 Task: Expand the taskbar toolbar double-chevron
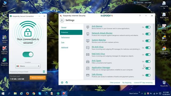(139, 93)
